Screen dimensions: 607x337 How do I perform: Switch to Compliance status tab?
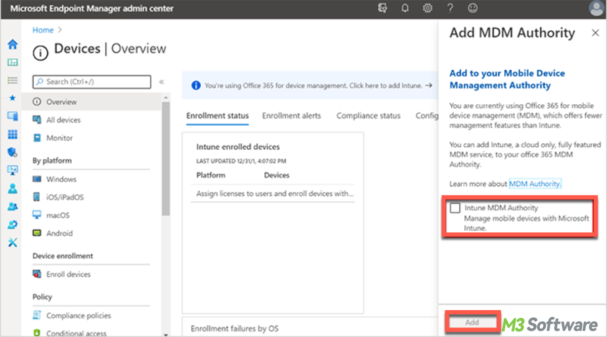(x=368, y=116)
